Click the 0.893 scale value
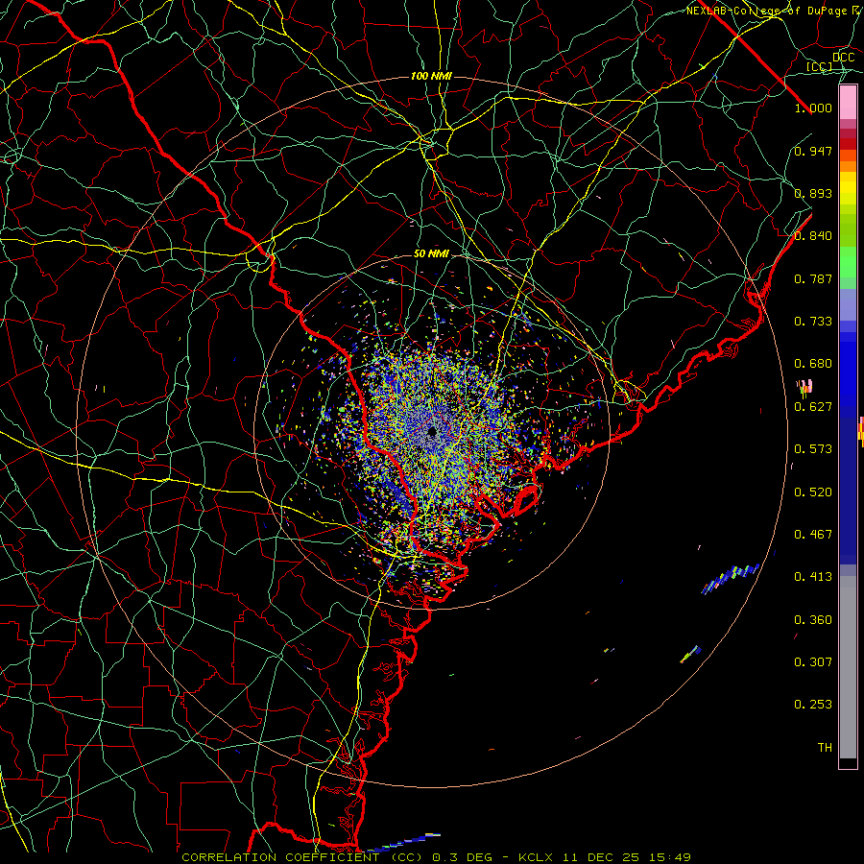 pyautogui.click(x=813, y=193)
